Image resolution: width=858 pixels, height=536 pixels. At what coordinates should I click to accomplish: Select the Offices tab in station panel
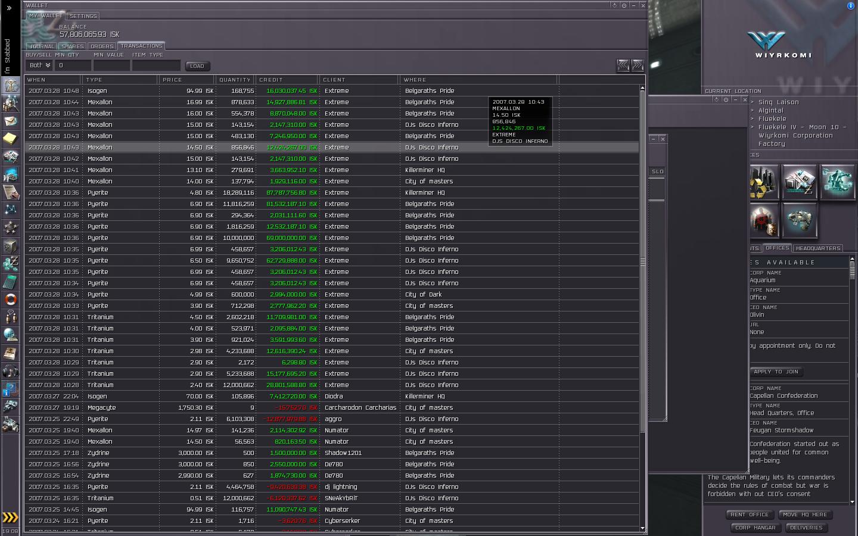click(777, 248)
